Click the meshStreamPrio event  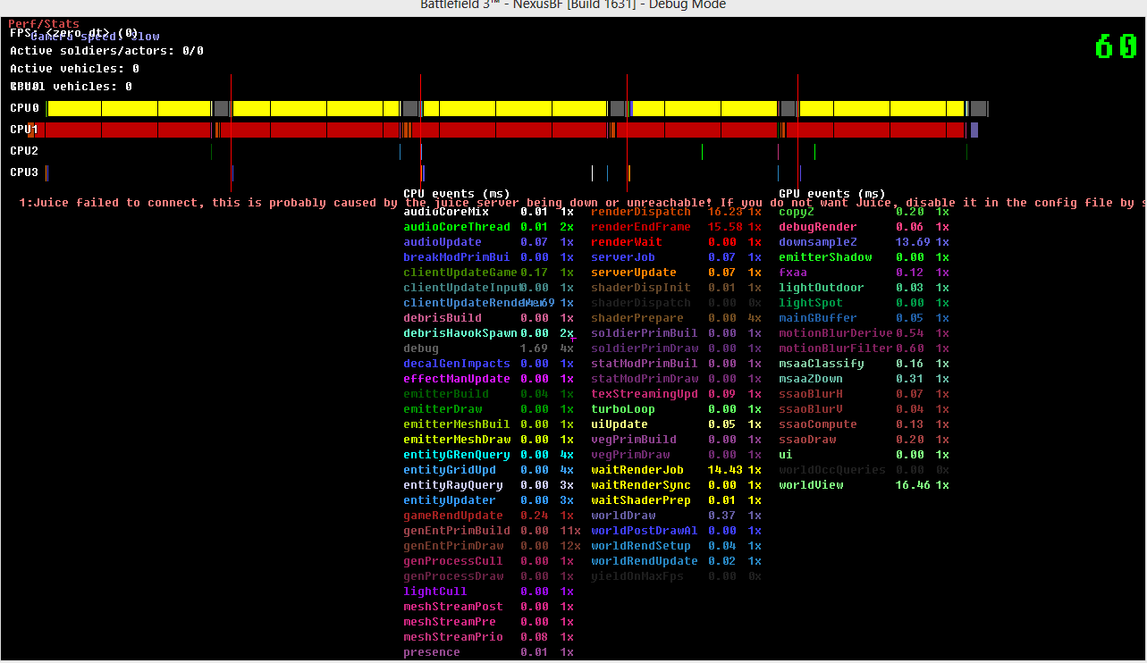(x=488, y=637)
